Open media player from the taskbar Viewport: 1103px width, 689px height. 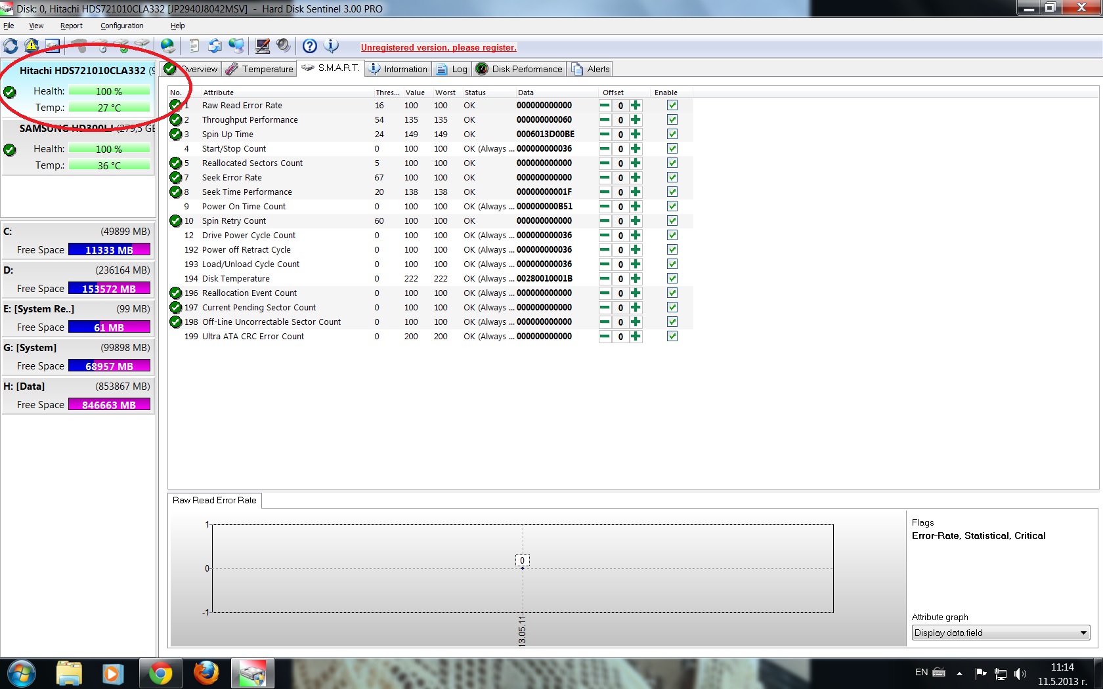[x=113, y=673]
